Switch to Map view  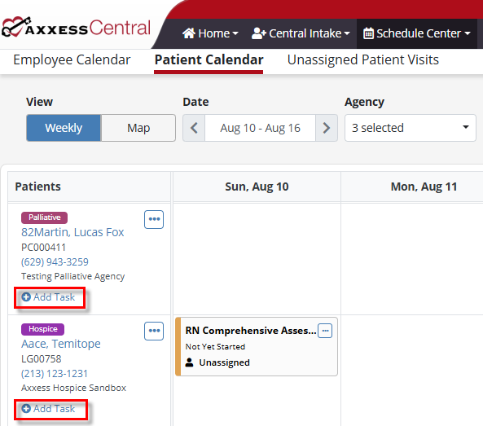pyautogui.click(x=138, y=128)
